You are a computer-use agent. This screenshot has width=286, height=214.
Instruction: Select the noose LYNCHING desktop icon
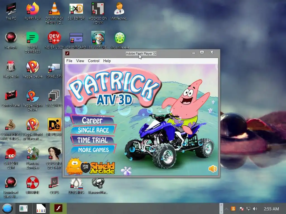pyautogui.click(x=76, y=186)
